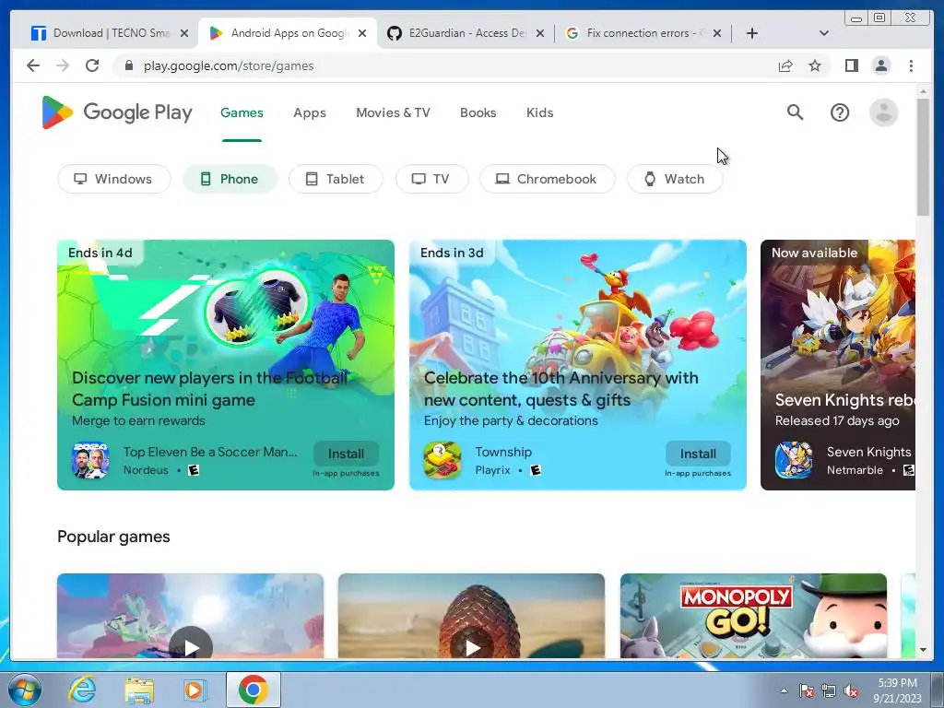Open the Football Camp Fusion promo banner
The width and height of the screenshot is (944, 708).
pos(226,365)
